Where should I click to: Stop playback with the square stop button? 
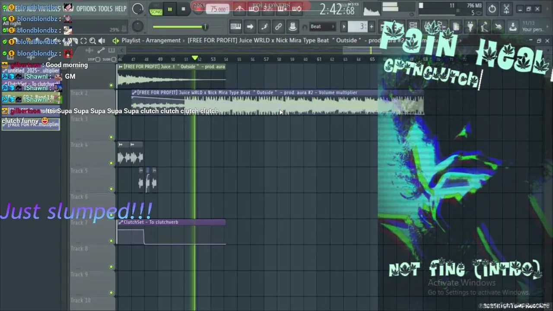[183, 9]
